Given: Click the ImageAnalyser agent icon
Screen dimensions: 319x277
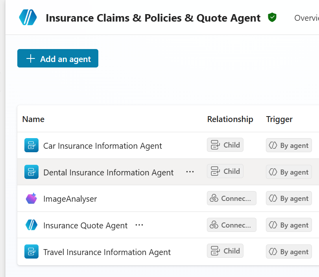Looking at the screenshot, I should click(31, 199).
